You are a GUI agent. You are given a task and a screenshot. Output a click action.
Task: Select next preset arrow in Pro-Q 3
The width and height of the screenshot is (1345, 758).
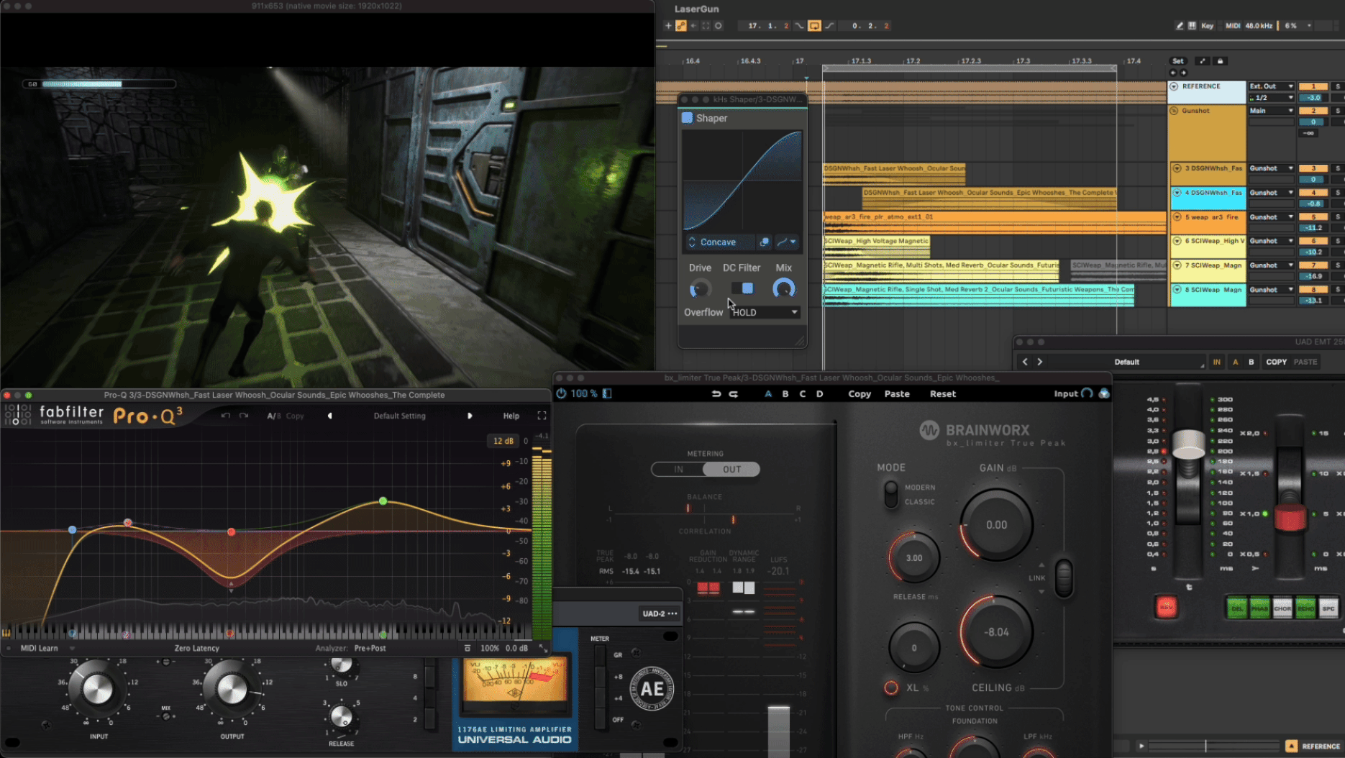(470, 416)
